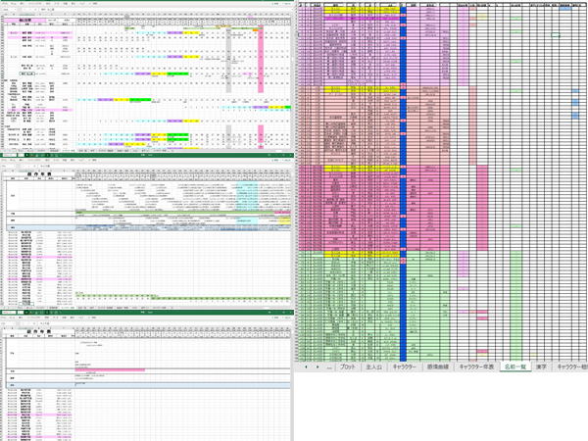588x441 pixels.
Task: Open the ファイル menu in top-left Excel window
Action: (6, 3)
